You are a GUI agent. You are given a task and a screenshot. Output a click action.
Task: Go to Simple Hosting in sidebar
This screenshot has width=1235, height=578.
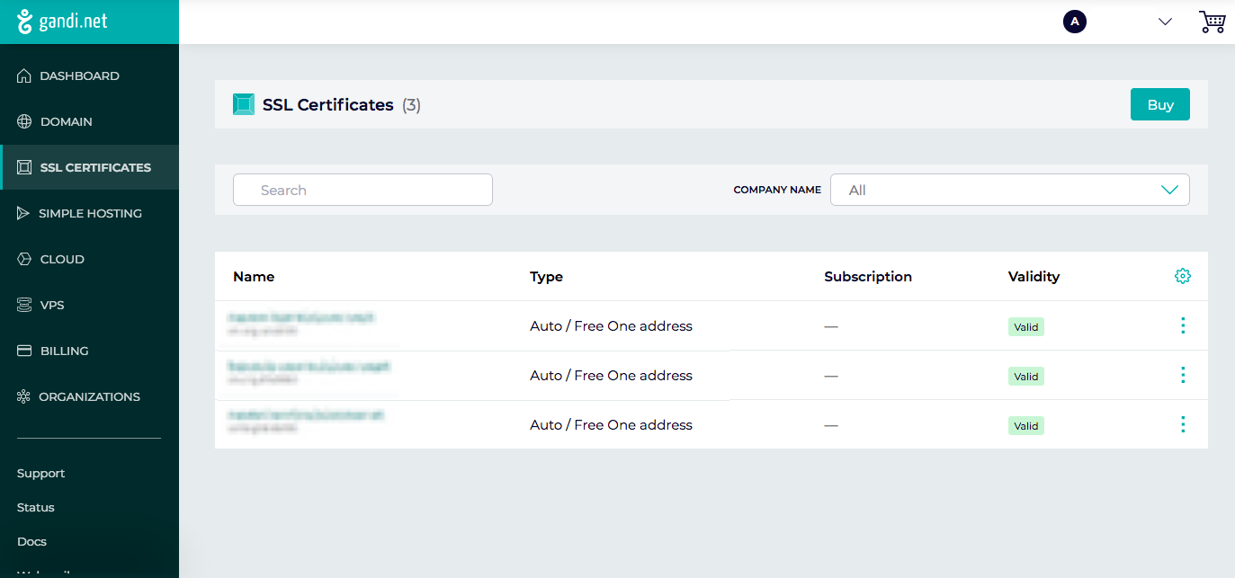pyautogui.click(x=89, y=214)
